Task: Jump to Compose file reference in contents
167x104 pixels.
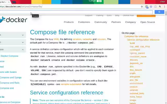Action: click(x=136, y=36)
